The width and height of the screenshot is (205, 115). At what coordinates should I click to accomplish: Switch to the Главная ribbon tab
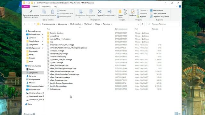pos(35,6)
